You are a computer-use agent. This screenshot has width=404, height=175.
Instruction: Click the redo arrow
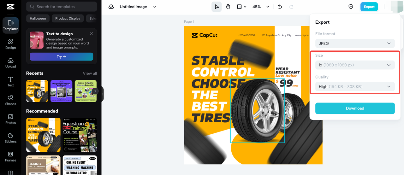[291, 7]
